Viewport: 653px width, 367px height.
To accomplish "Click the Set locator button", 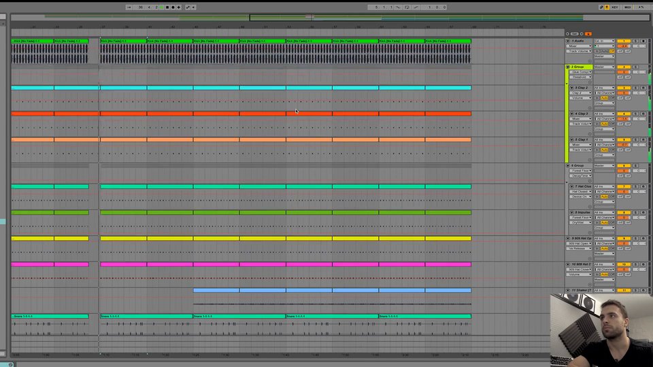I will 575,34.
